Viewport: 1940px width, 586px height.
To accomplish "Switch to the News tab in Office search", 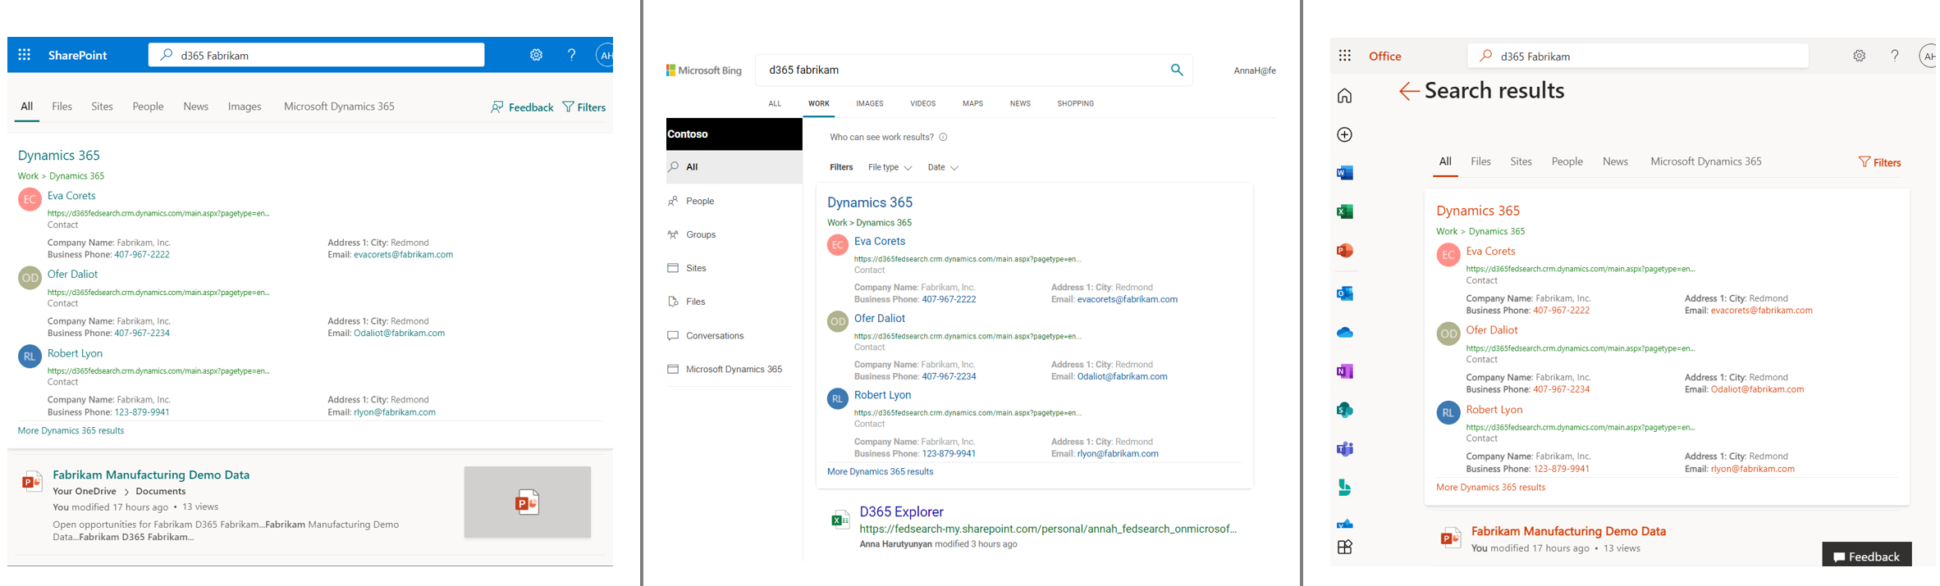I will click(x=1615, y=161).
